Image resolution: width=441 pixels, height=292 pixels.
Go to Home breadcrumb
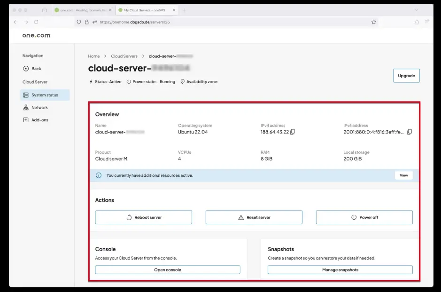click(x=94, y=56)
